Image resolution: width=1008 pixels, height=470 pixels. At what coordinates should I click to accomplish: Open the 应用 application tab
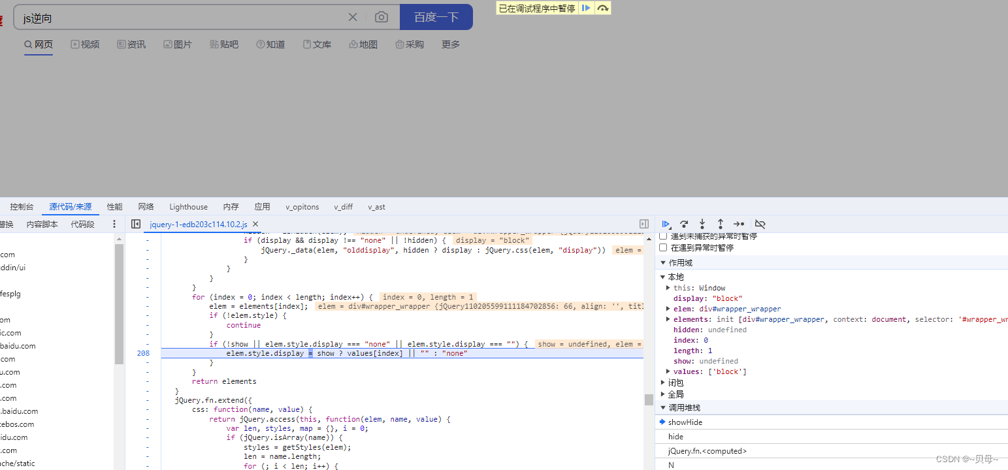pos(263,206)
